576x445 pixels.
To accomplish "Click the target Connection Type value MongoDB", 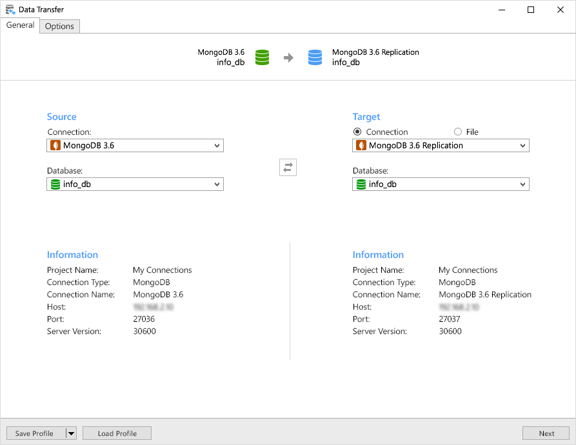I will [457, 282].
